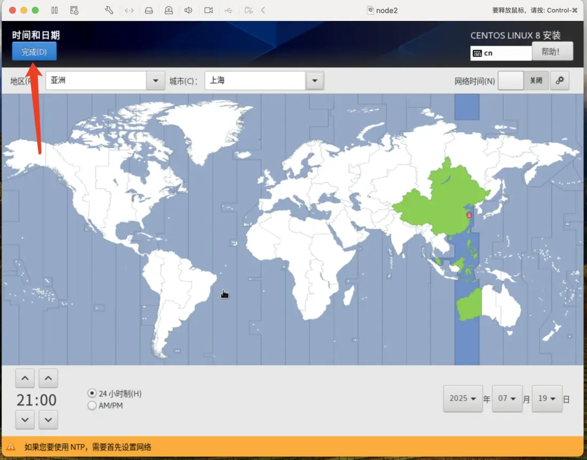Pause the virtual machine
This screenshot has height=460, width=587.
55,10
